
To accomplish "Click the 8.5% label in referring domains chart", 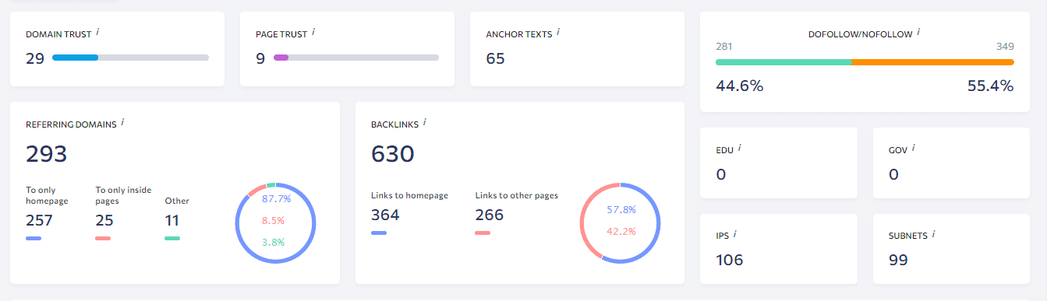I will click(273, 221).
